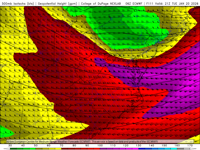Click the 170 value on color scale

(x=190, y=145)
